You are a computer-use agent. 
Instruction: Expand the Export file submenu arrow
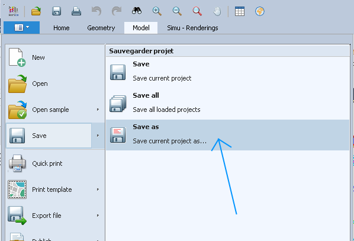pos(98,216)
